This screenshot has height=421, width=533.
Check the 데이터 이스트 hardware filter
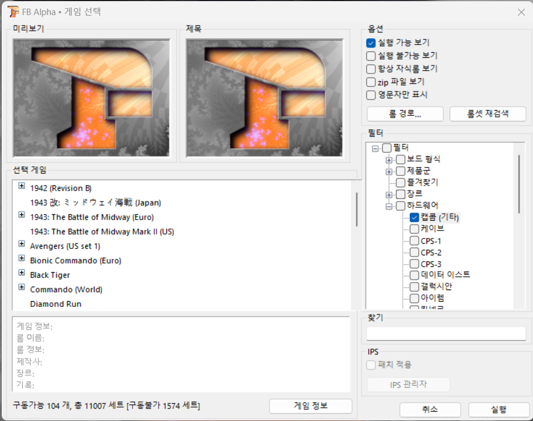point(414,275)
